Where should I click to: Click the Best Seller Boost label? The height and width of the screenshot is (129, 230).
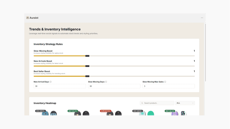click(x=42, y=71)
